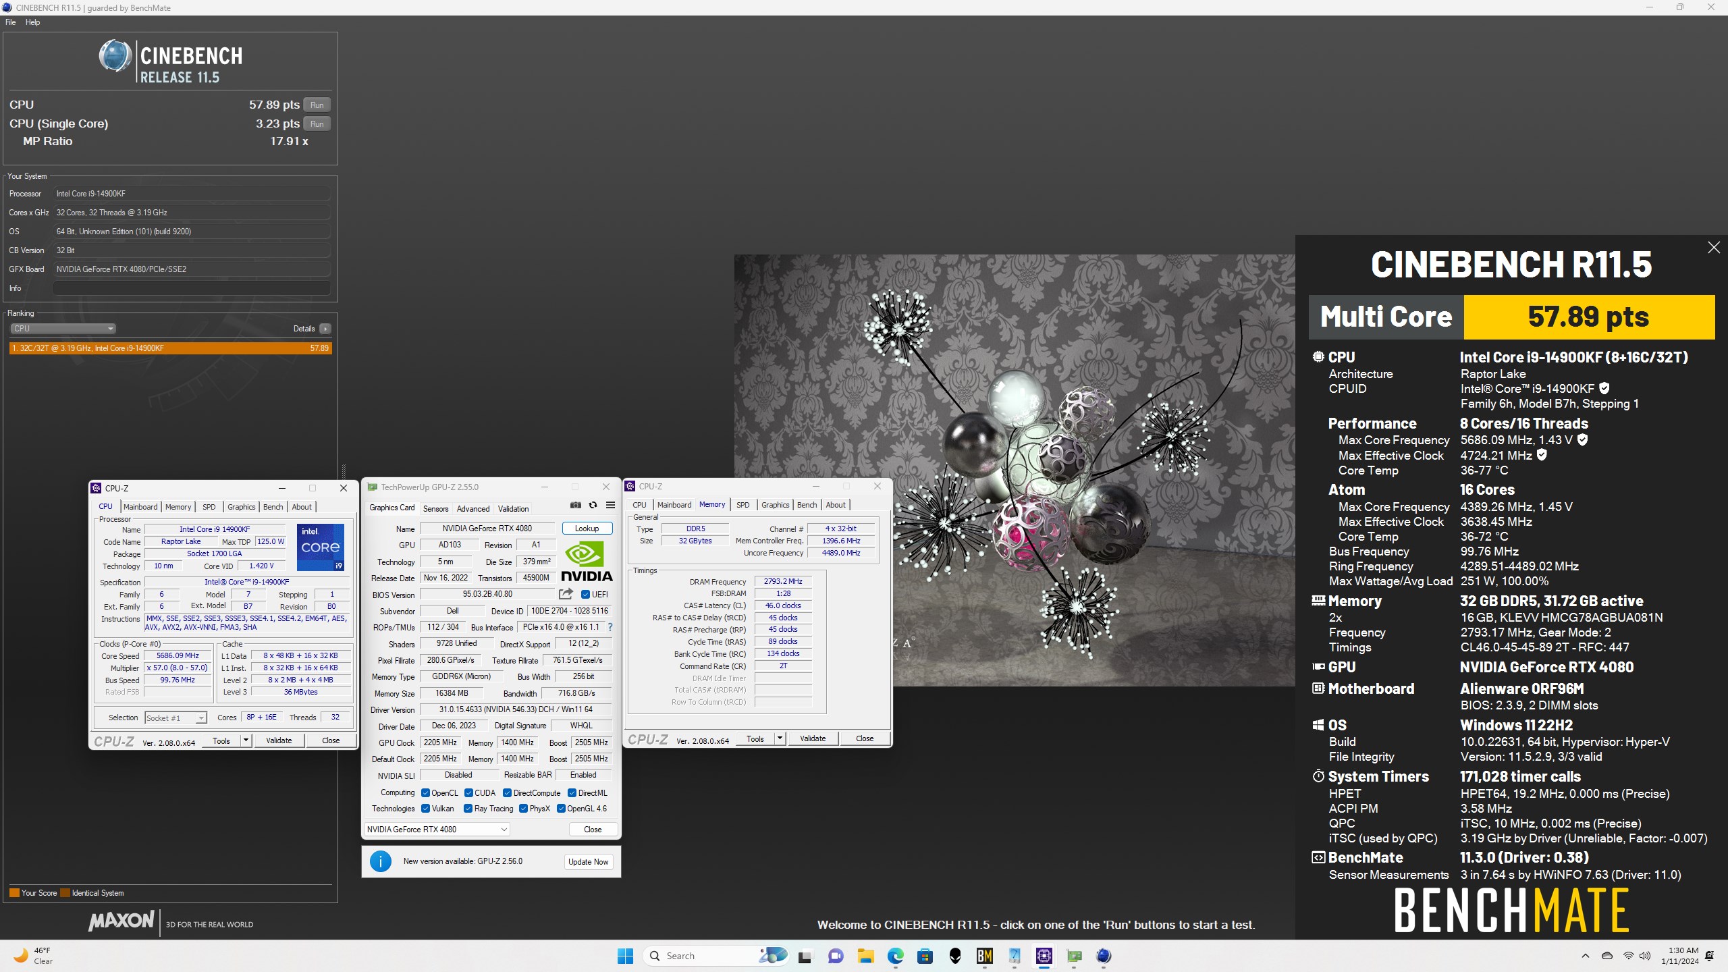The height and width of the screenshot is (972, 1728).
Task: Open CPU-Z purple chip taskbar icon
Action: click(1044, 956)
